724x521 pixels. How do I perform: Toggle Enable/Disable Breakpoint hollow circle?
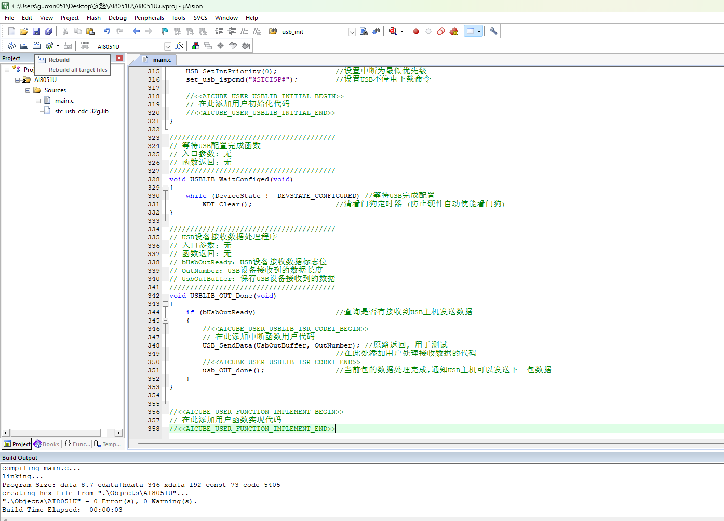[x=428, y=31]
